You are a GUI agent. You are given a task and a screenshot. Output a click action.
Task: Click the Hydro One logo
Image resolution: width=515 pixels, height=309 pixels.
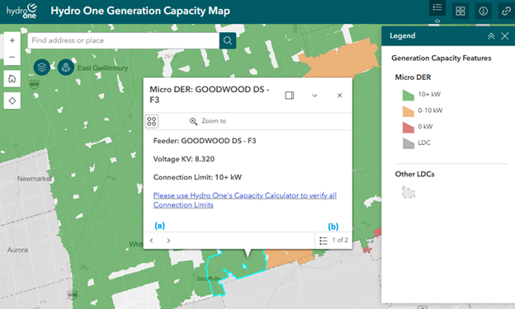pyautogui.click(x=22, y=12)
